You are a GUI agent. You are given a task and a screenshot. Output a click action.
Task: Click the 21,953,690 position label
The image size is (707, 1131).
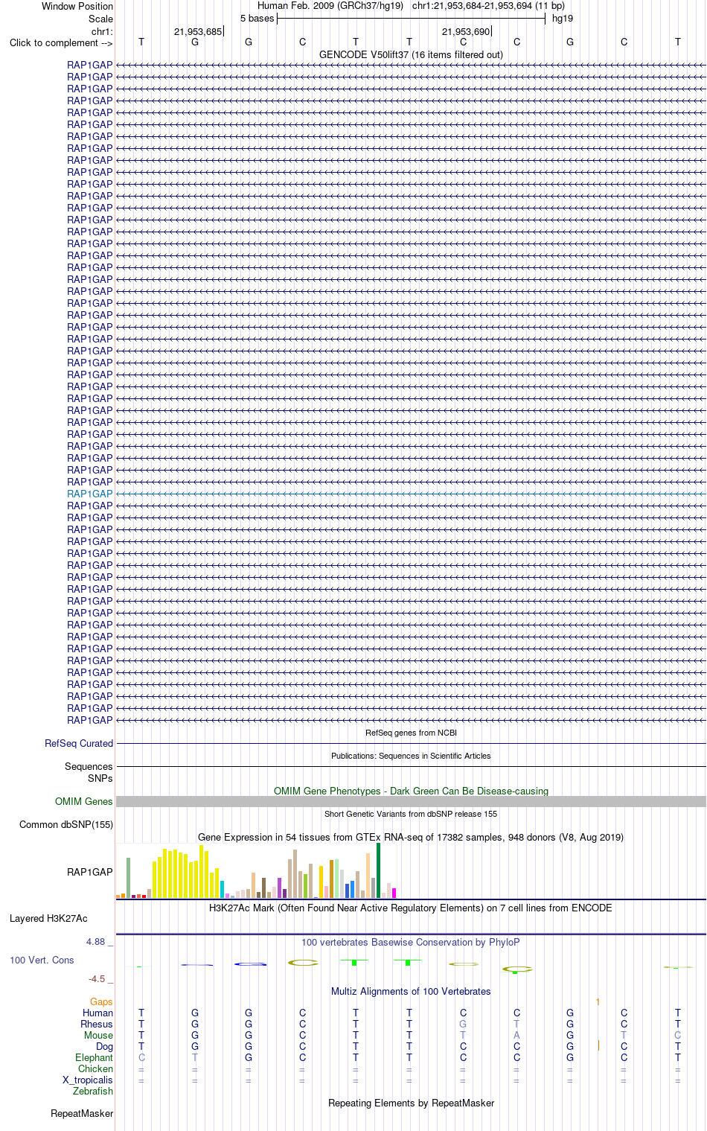pos(466,31)
